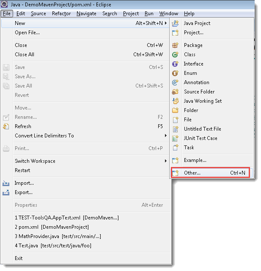The height and width of the screenshot is (271, 261).
Task: Select Close All entry
Action: 86,55
